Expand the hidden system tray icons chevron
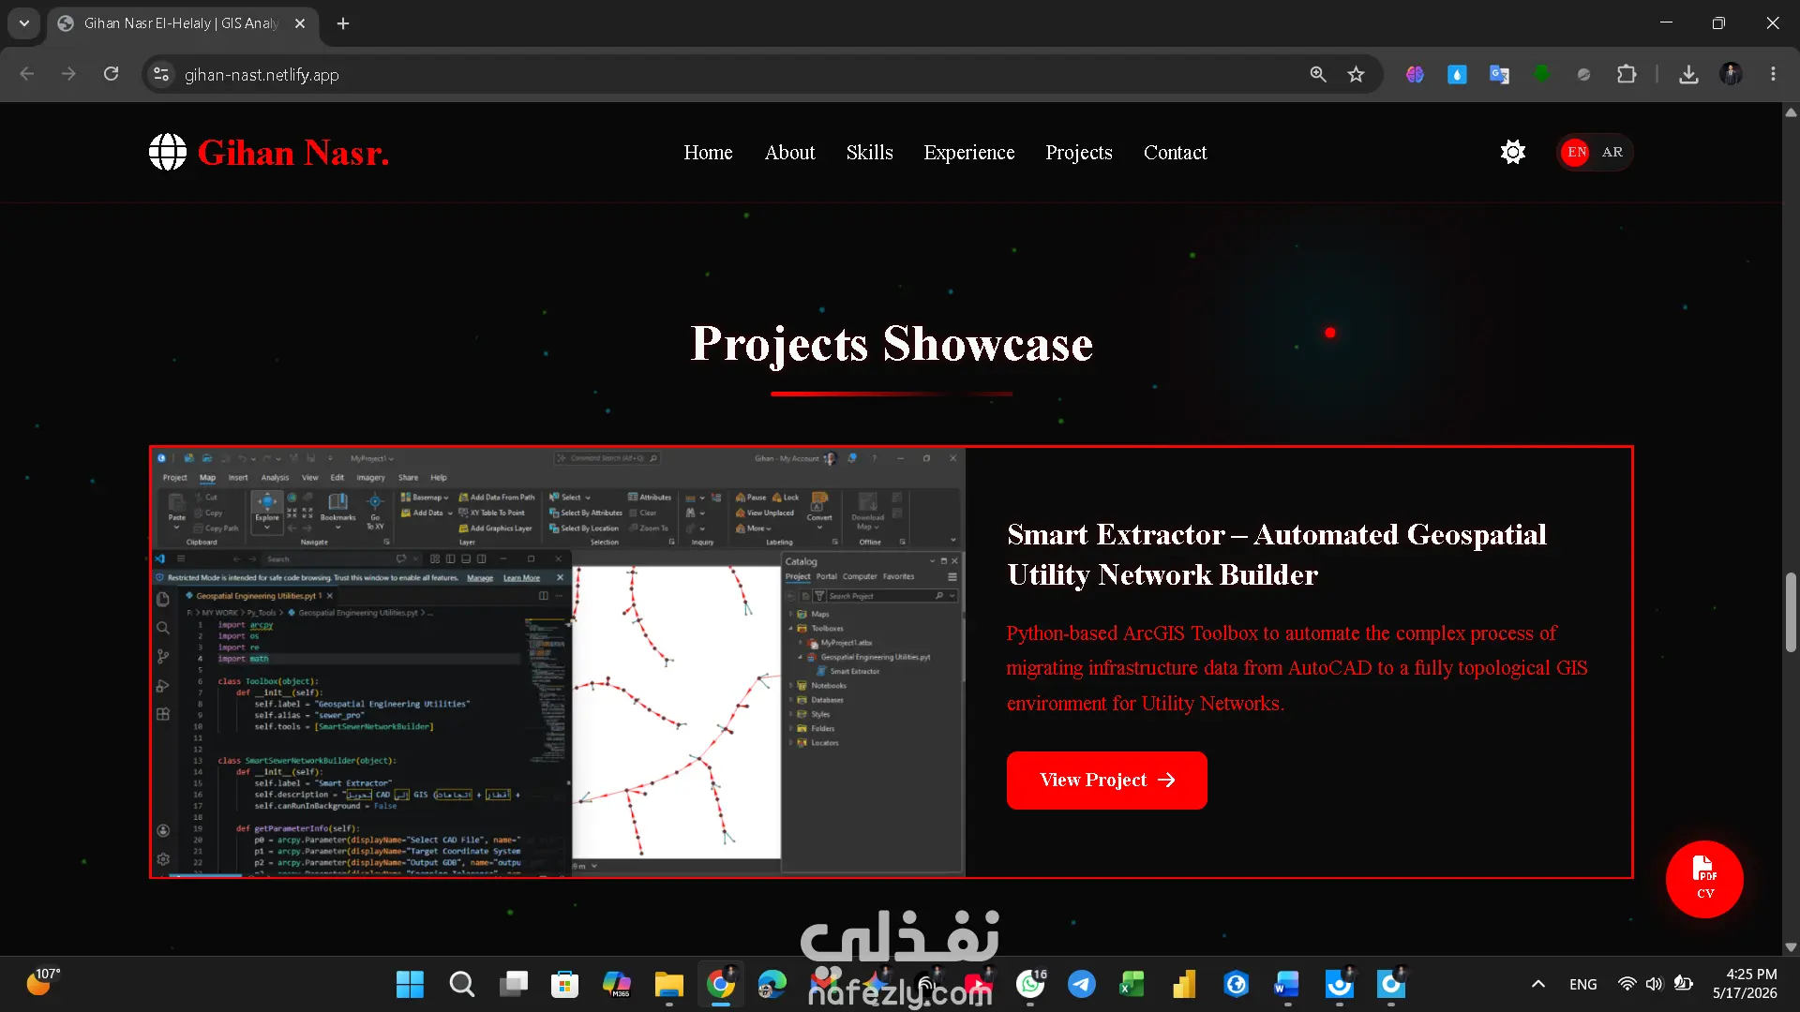 pyautogui.click(x=1538, y=984)
